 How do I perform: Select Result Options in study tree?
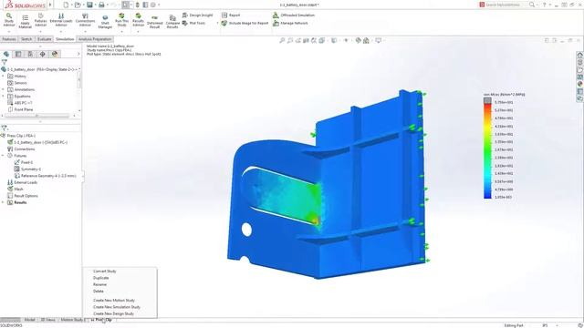(22, 196)
